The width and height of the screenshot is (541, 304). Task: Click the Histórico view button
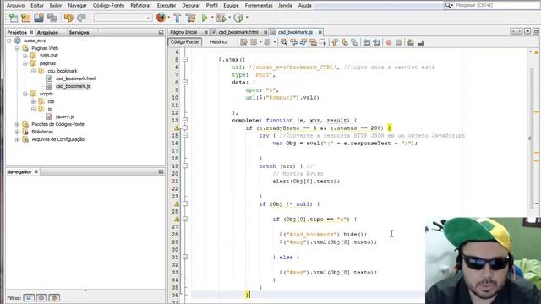pyautogui.click(x=219, y=41)
